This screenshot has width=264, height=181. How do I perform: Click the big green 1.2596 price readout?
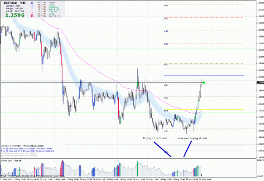point(15,15)
